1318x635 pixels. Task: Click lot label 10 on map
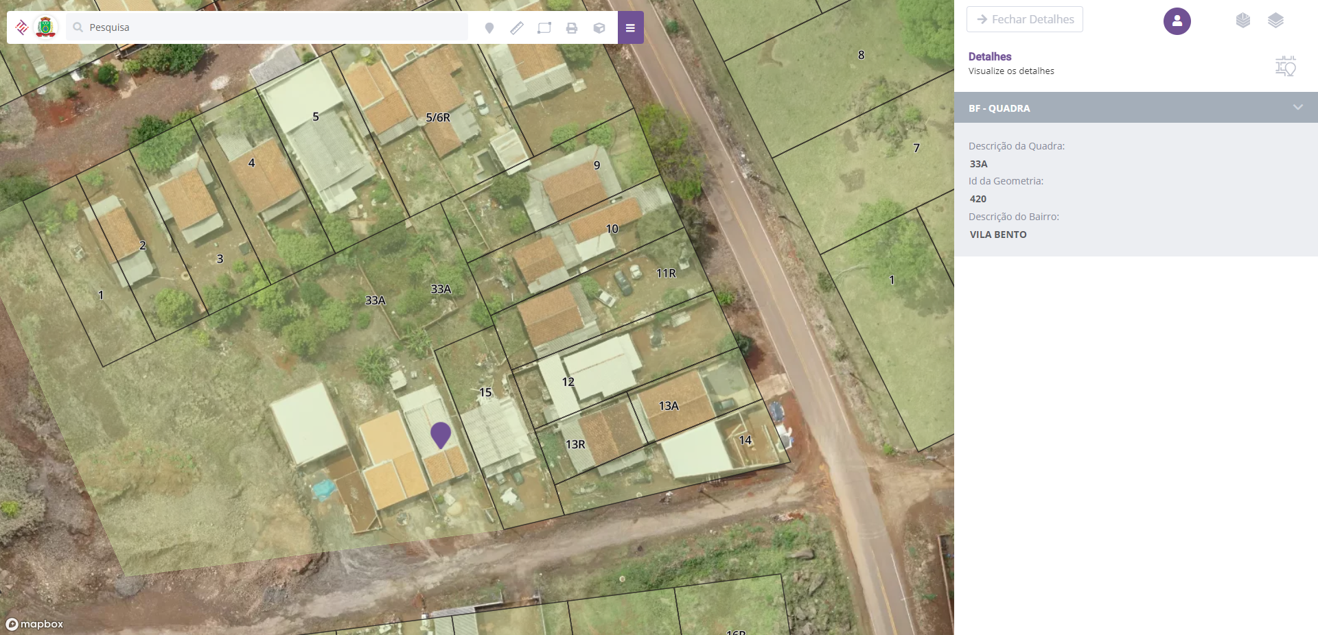[612, 229]
